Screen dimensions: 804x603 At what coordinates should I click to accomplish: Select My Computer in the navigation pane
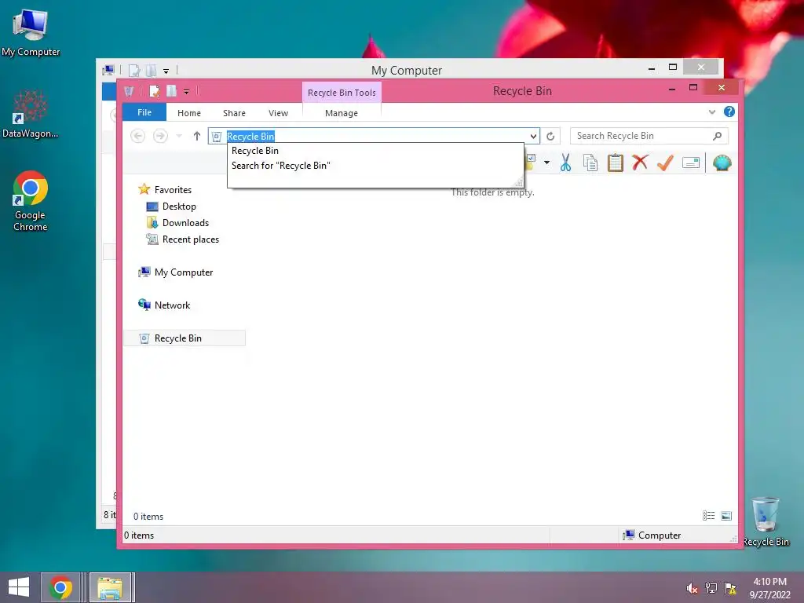pos(184,272)
